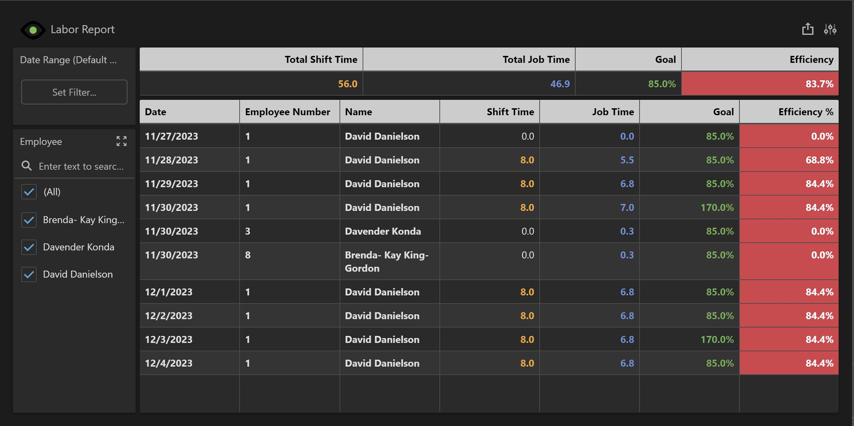Select the red 83.7% total efficiency cell
This screenshot has width=854, height=426.
760,84
